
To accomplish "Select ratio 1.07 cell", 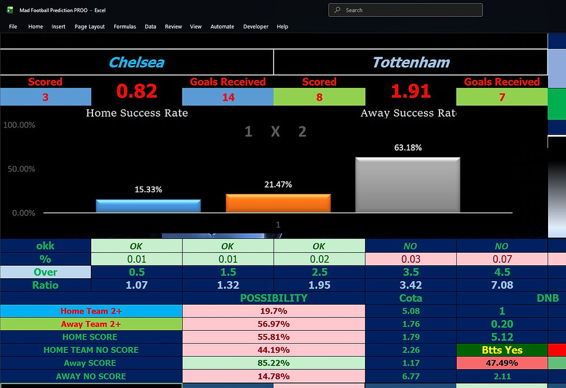I will (x=137, y=285).
